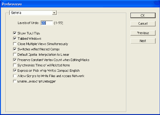Image resolution: width=160 pixels, height=115 pixels.
Task: Click the Levels of Undo label
Action: 28,23
